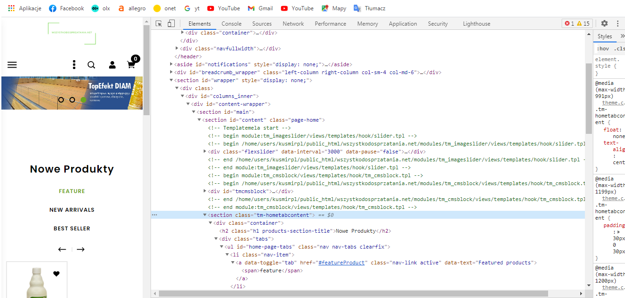This screenshot has width=625, height=298.
Task: Activate the inspect element picker icon
Action: coord(159,24)
